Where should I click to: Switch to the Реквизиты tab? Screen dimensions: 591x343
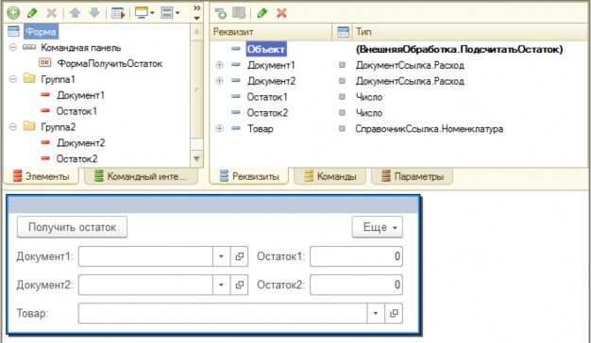pyautogui.click(x=249, y=176)
